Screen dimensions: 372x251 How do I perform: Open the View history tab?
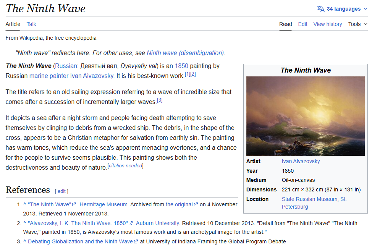pos(327,24)
